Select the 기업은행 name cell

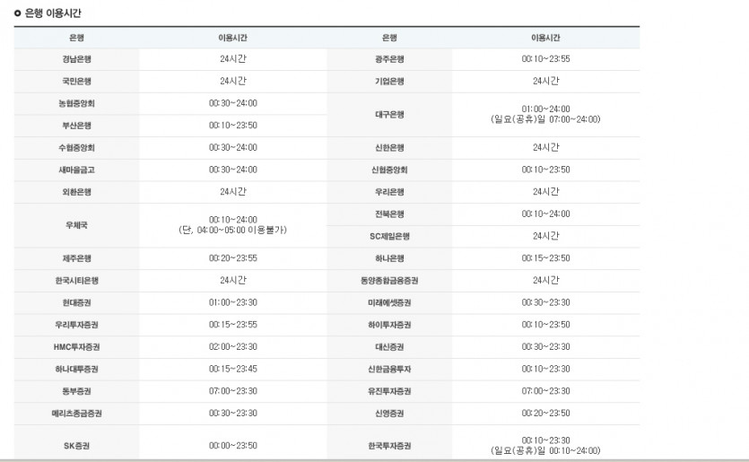click(389, 82)
